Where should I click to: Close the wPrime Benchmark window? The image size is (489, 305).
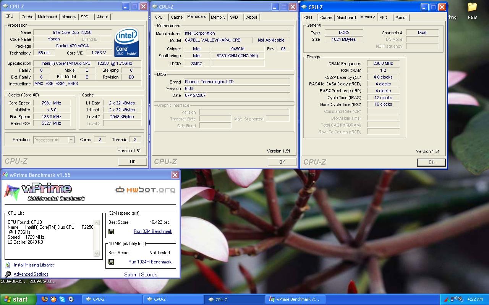point(175,175)
